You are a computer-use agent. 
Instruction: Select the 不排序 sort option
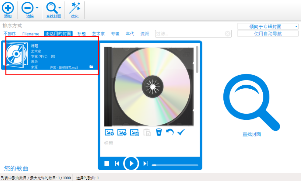pyautogui.click(x=10, y=34)
